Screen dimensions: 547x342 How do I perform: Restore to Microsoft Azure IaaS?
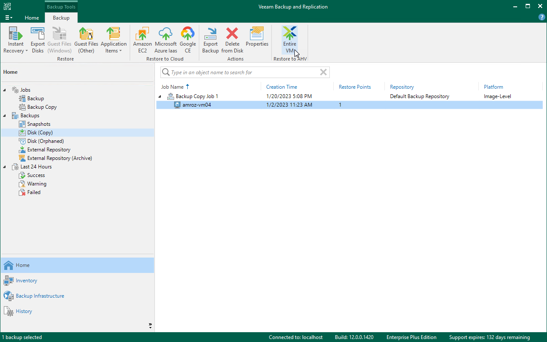(x=166, y=40)
